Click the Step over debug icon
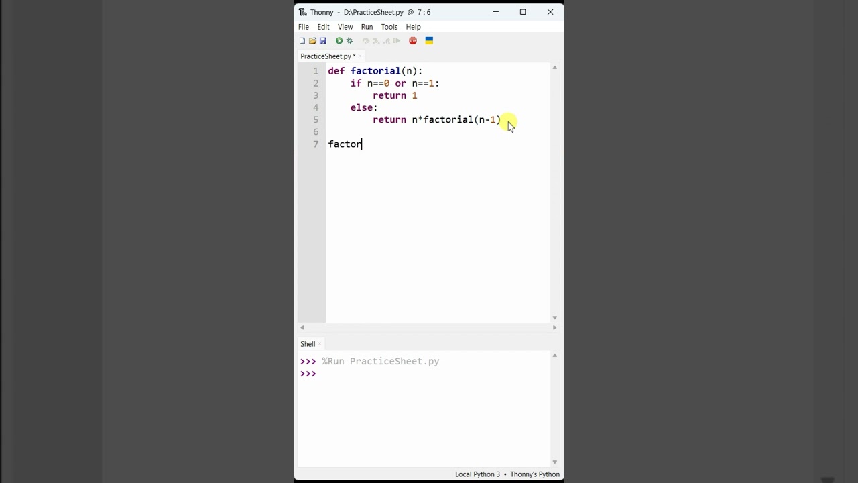858x483 pixels. pos(366,41)
